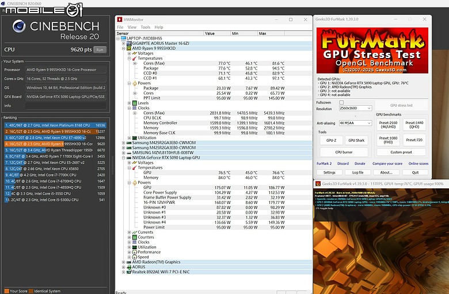Viewport: 449px width, 294px height.
Task: Open the Online scores link
Action: (x=418, y=164)
